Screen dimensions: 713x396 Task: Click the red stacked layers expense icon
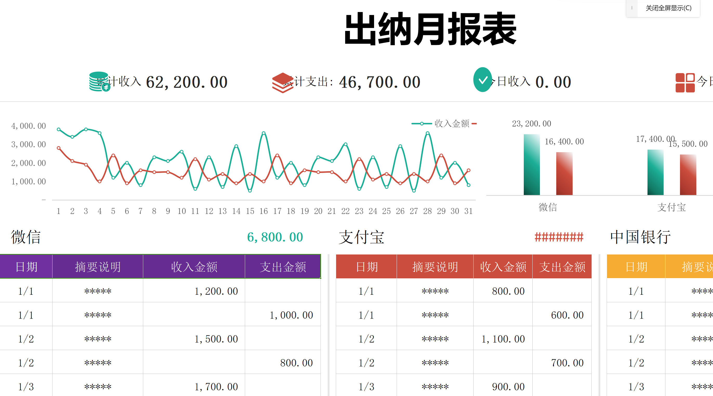[x=283, y=82]
